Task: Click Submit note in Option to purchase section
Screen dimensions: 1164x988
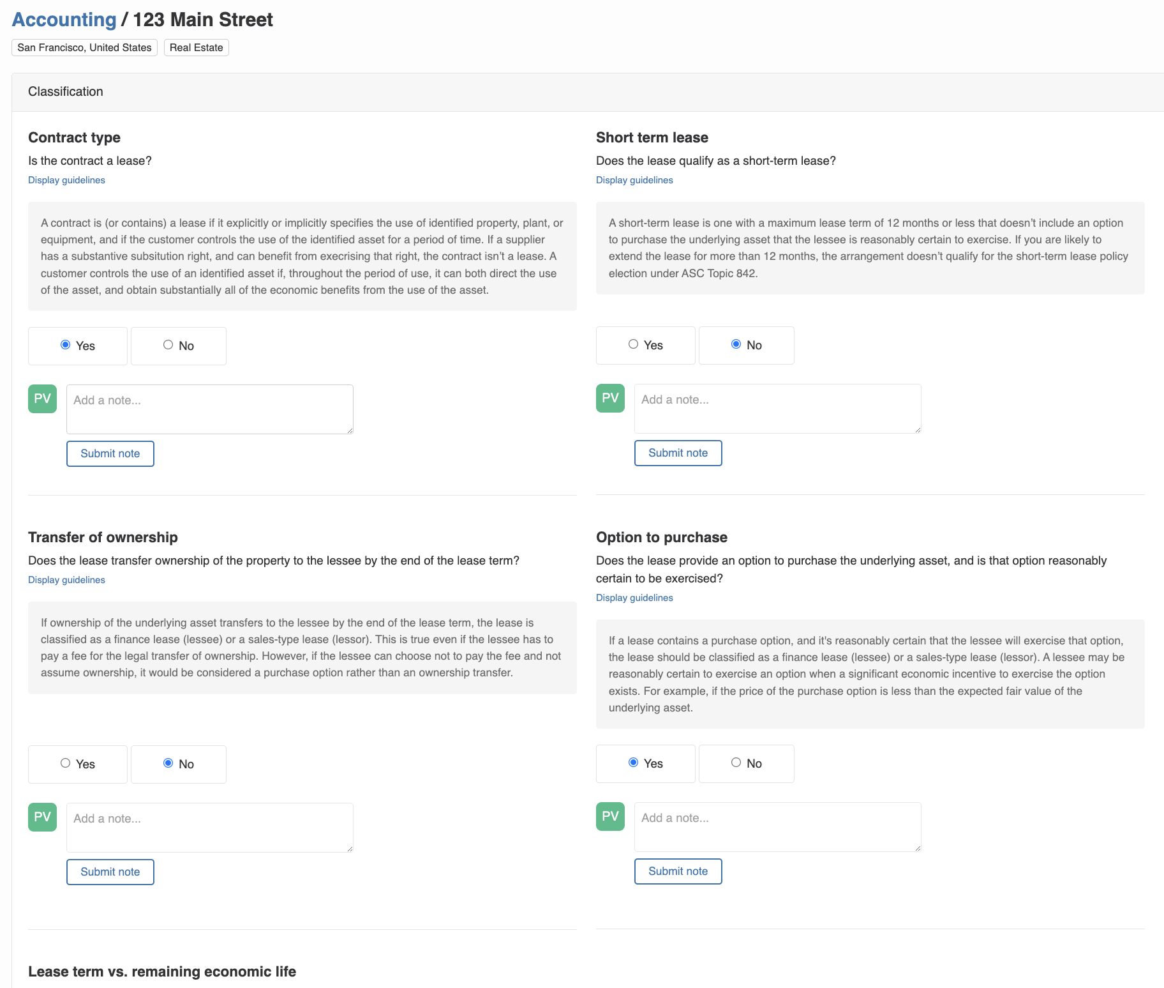Action: coord(678,870)
